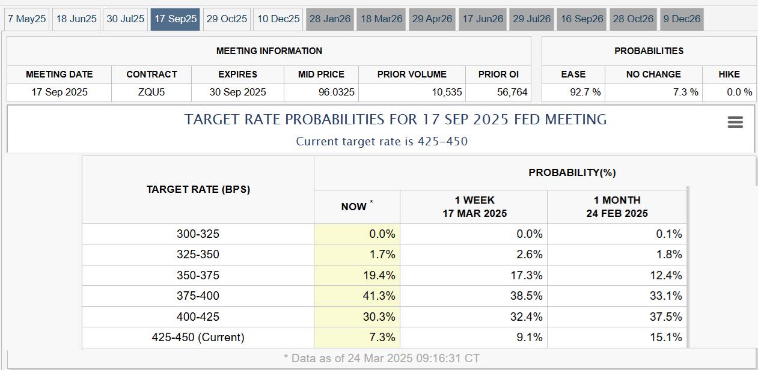Image resolution: width=758 pixels, height=370 pixels.
Task: Select the 10 Dec25 meeting tab
Action: coord(278,19)
